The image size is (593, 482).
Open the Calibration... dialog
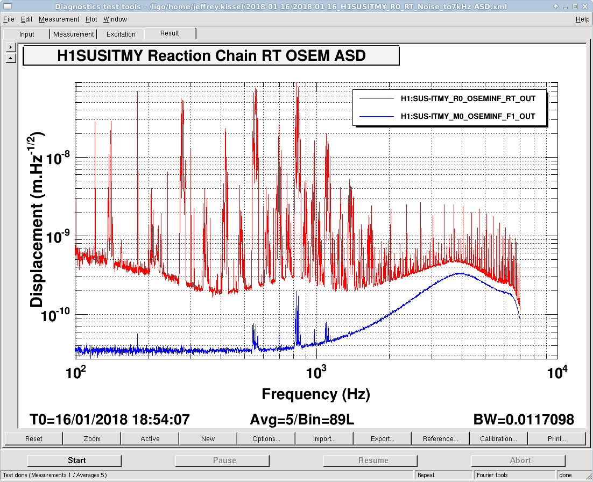[x=499, y=438]
